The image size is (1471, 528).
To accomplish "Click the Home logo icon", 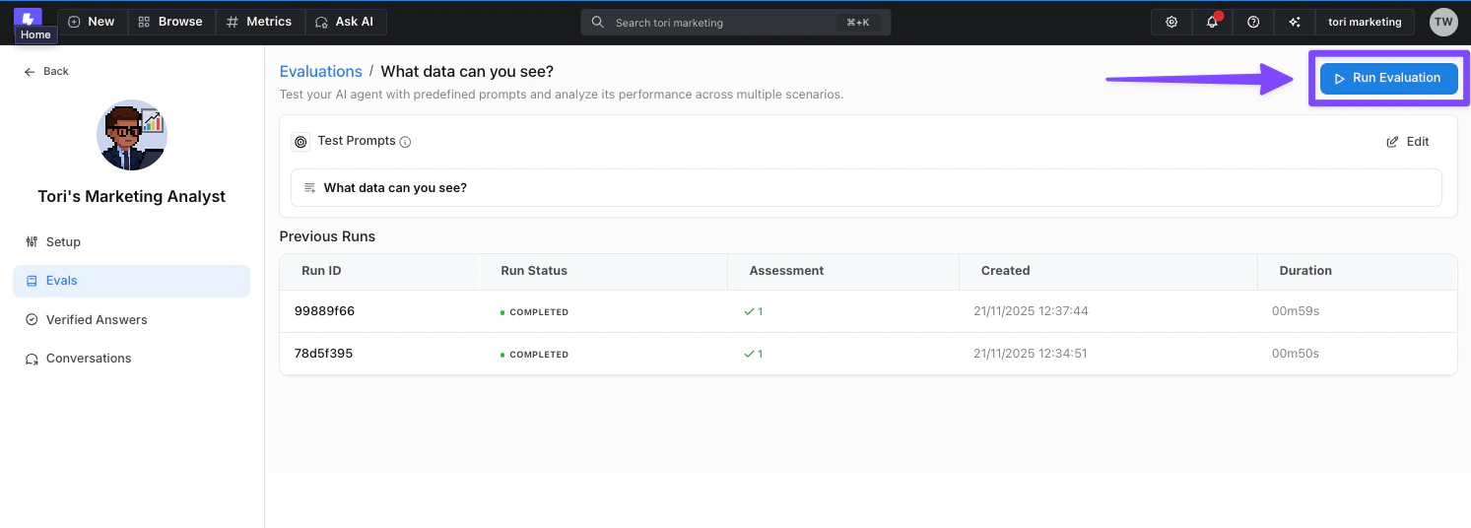I will tap(29, 17).
